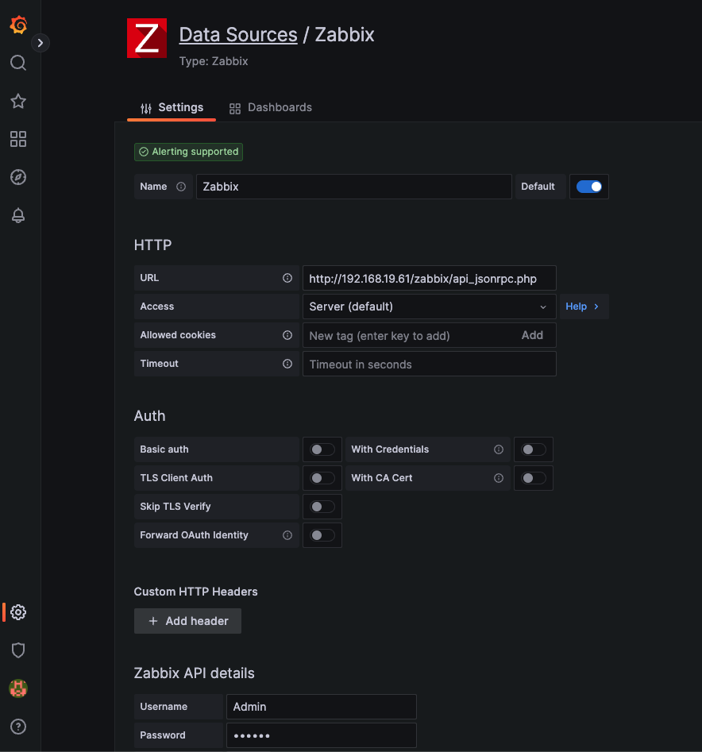Click Add for allowed cookies
The height and width of the screenshot is (752, 702).
pyautogui.click(x=532, y=335)
